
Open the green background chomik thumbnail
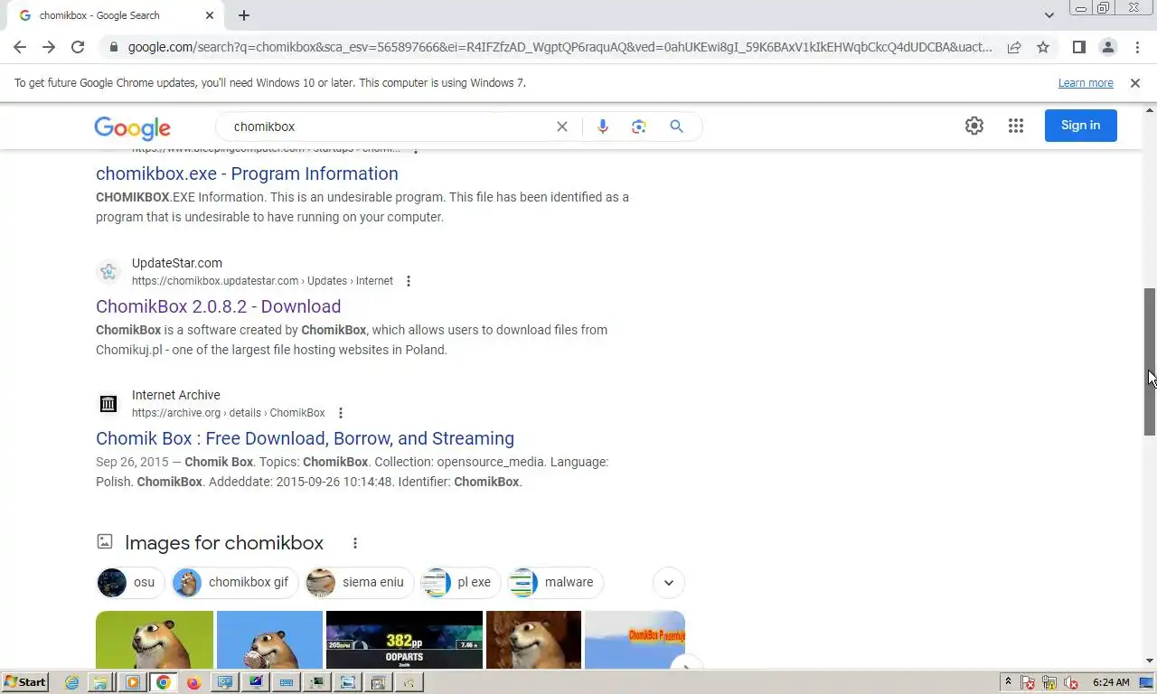(x=155, y=640)
